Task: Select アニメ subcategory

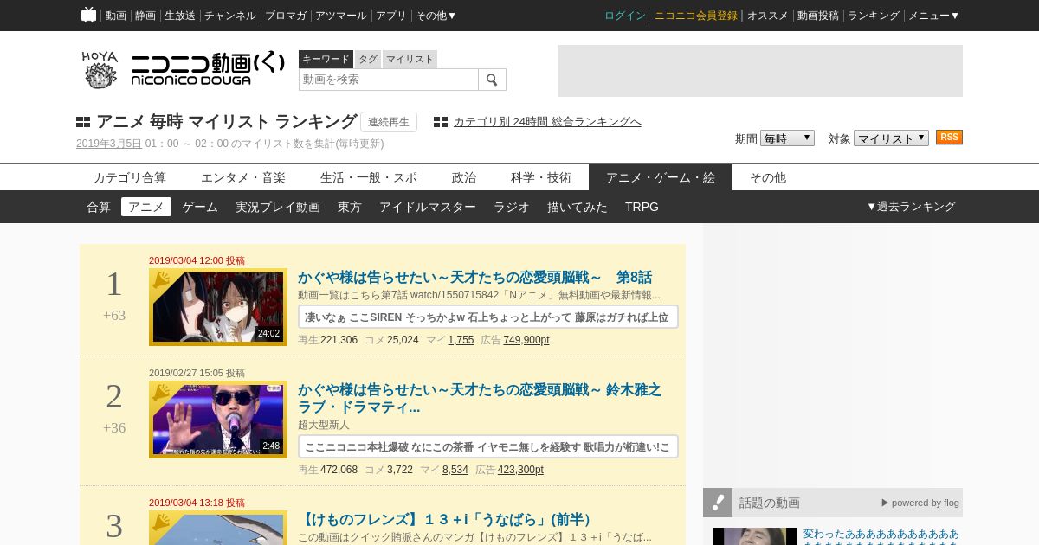Action: click(x=146, y=207)
